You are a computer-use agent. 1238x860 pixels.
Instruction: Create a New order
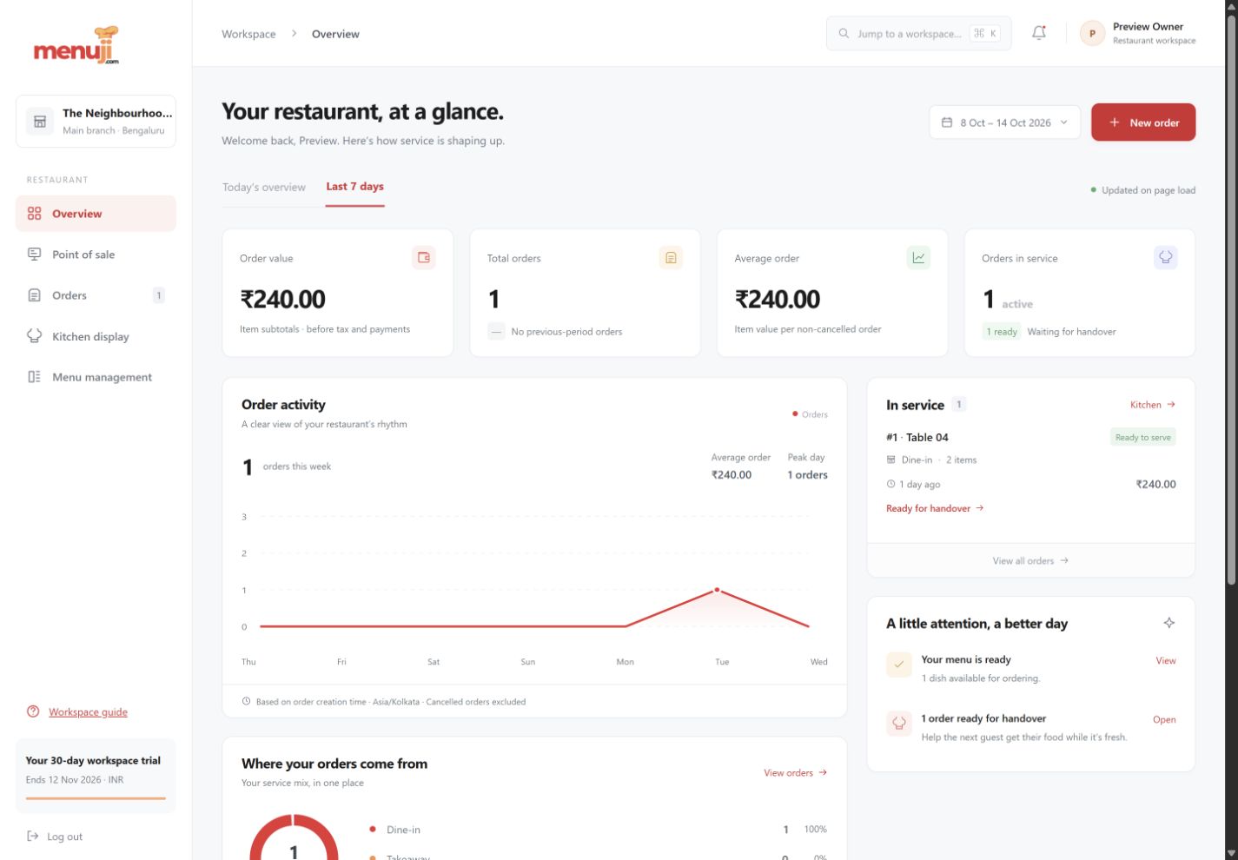1143,122
